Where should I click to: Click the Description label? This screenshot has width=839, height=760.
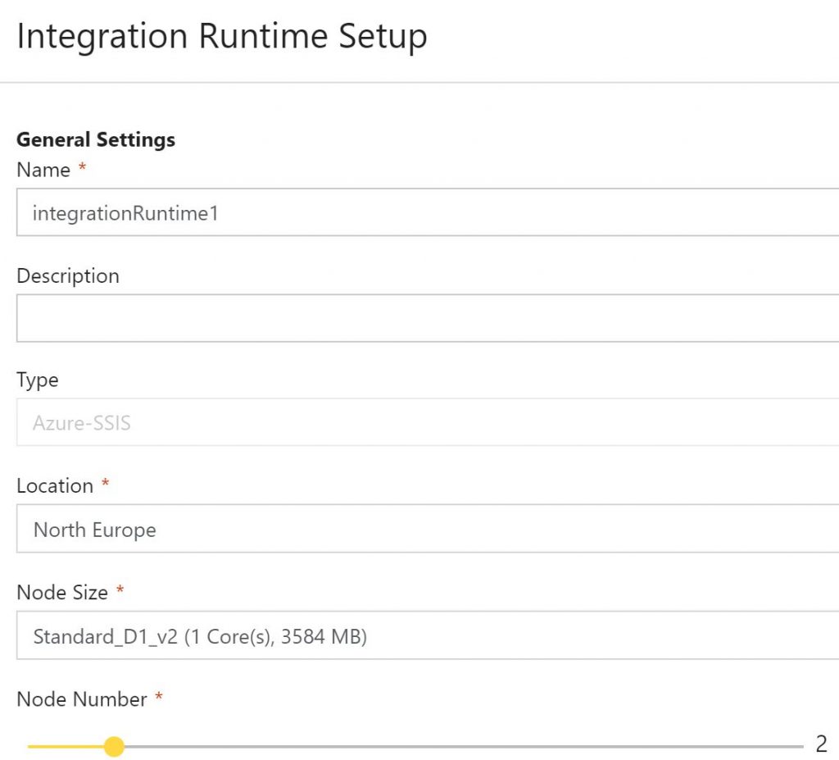tap(68, 276)
